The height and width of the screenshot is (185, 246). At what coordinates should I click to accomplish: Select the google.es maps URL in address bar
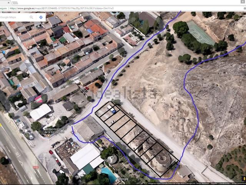click(x=77, y=8)
